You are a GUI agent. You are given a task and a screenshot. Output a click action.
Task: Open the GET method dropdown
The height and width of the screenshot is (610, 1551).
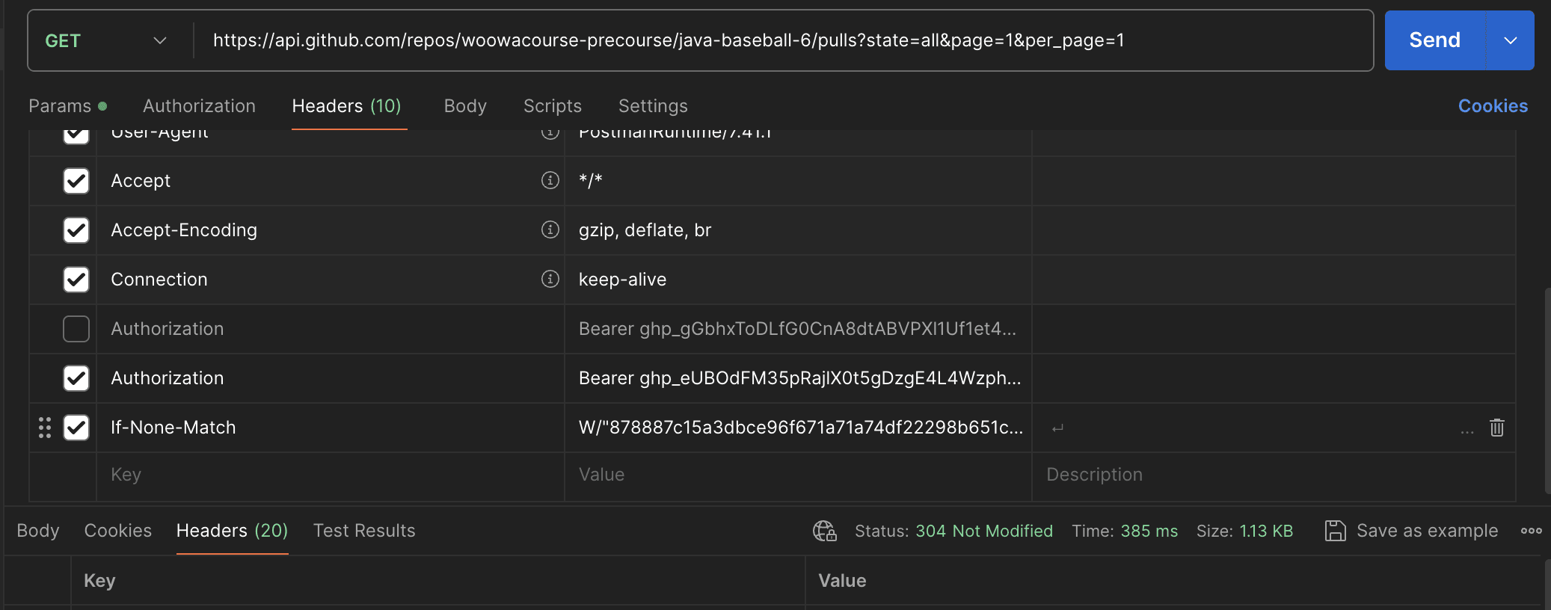tap(105, 40)
